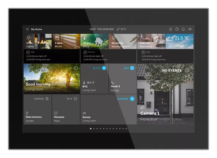Viewport: 217px width, 158px height.
Task: Tap the camera icon above Camera 1
Action: coord(143,107)
